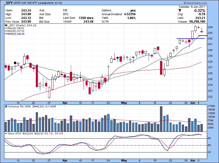
Task: Click the 'SCTR:' label
Action: [x=105, y=22]
